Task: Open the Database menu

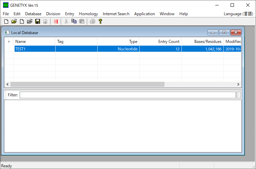Action: (x=33, y=14)
